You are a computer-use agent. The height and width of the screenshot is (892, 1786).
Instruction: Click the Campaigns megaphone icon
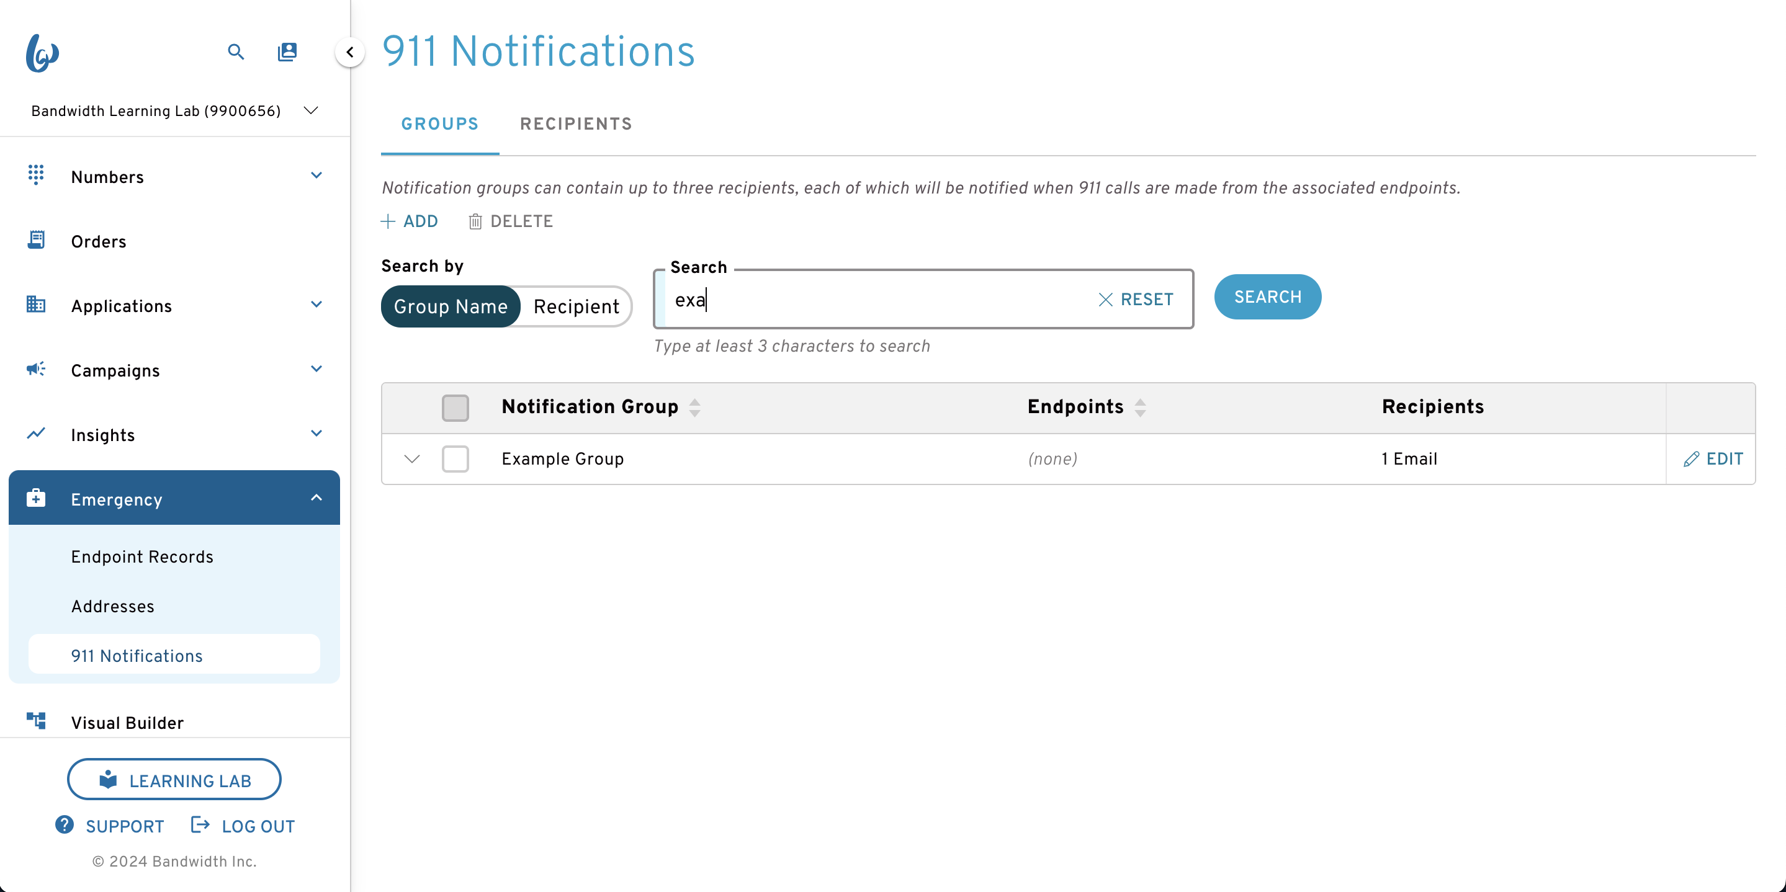point(36,368)
